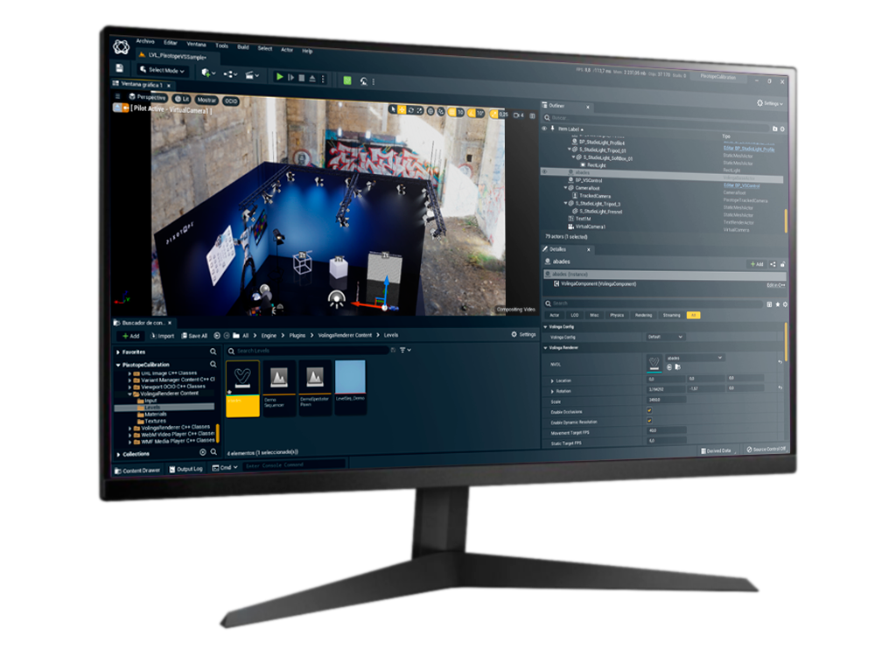Screen dimensions: 896x656
Task: Toggle the Enable Occlusions checkbox
Action: [649, 411]
